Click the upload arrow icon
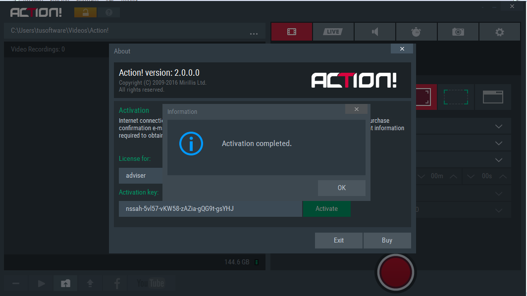Image resolution: width=527 pixels, height=296 pixels. tap(90, 284)
